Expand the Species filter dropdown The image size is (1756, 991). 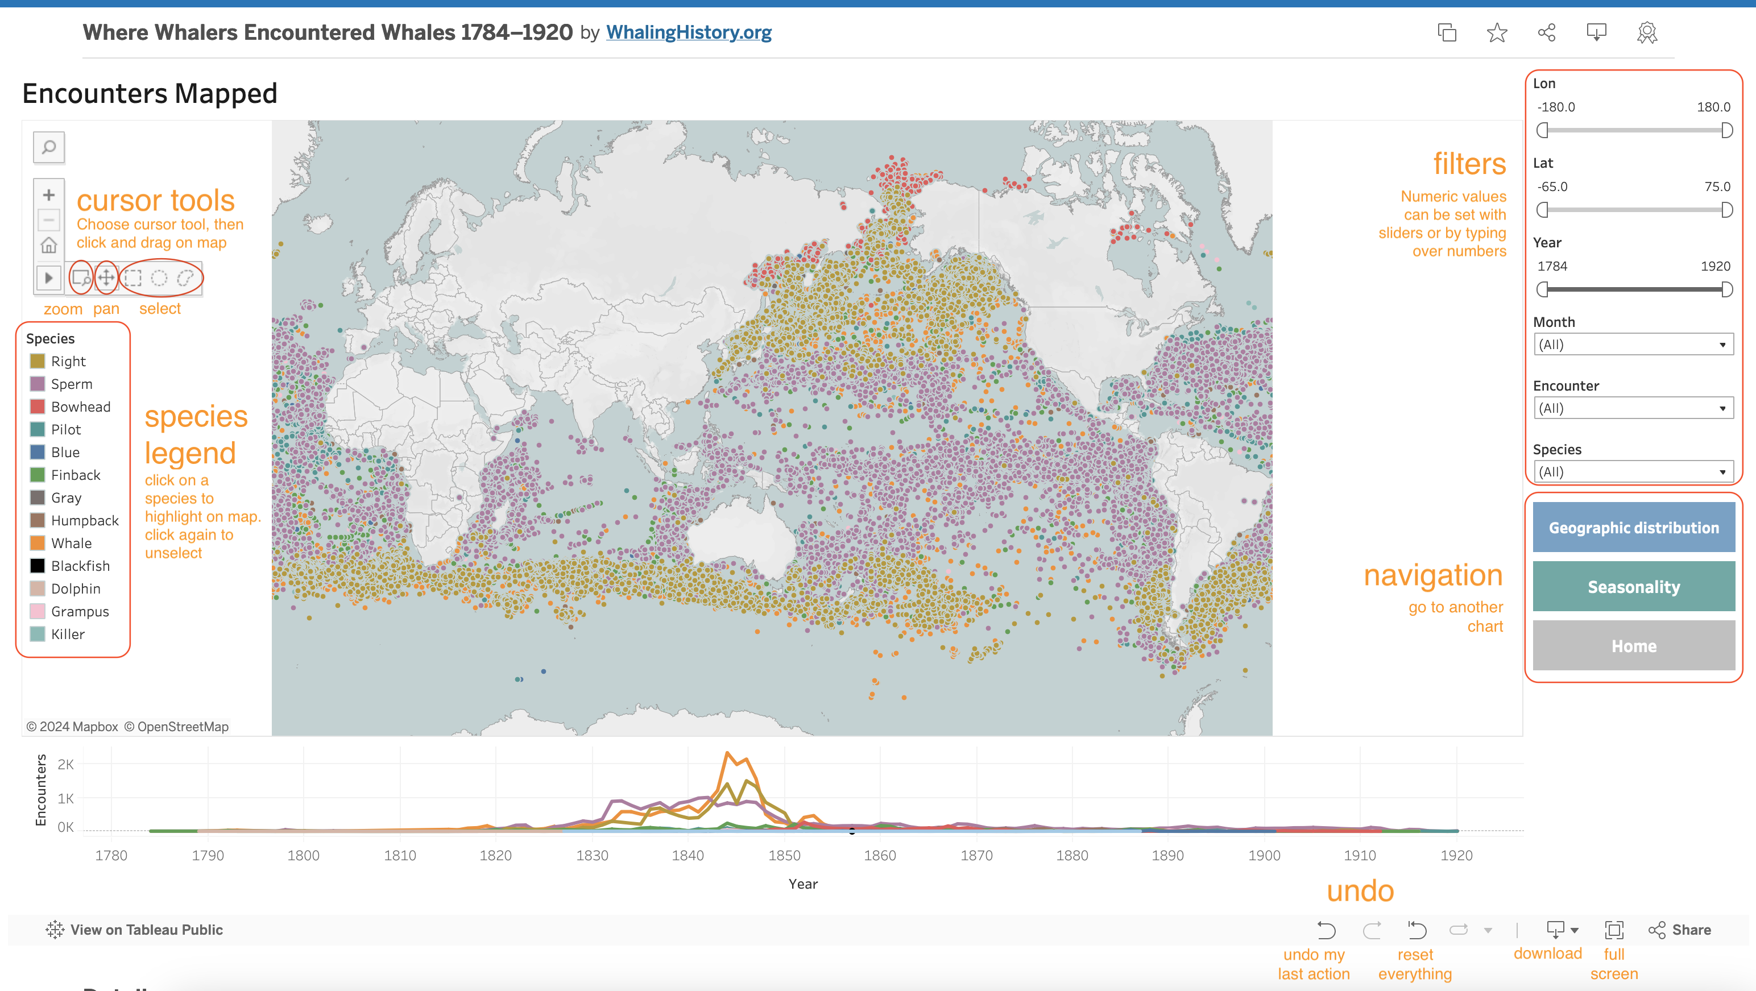(1633, 472)
